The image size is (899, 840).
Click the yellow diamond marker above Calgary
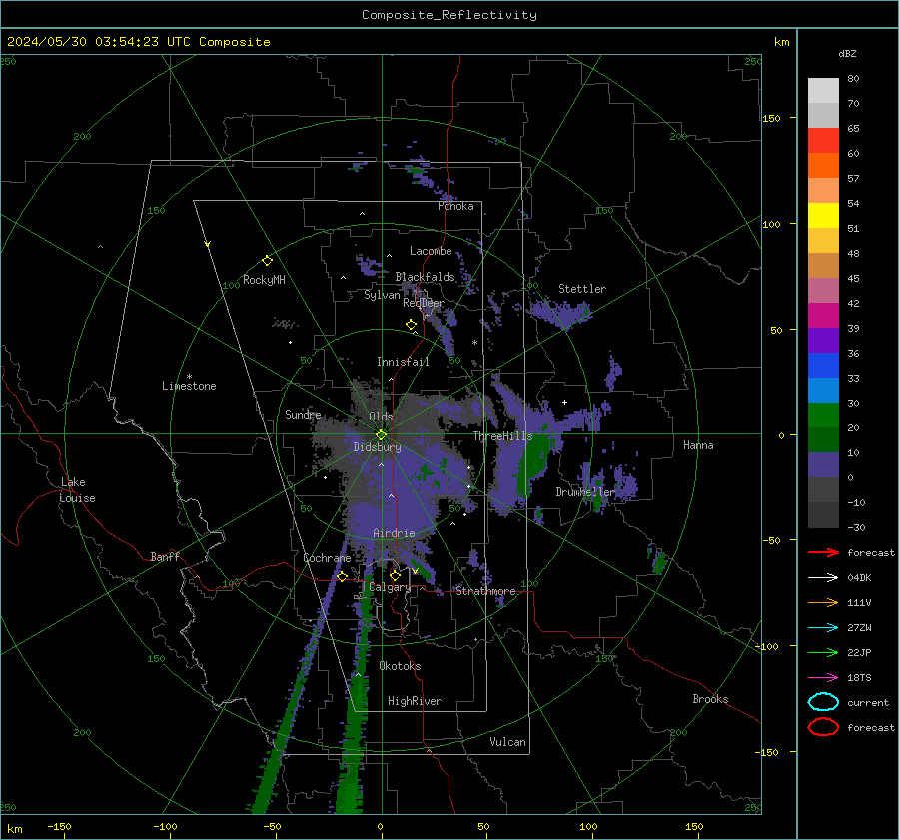pyautogui.click(x=395, y=575)
